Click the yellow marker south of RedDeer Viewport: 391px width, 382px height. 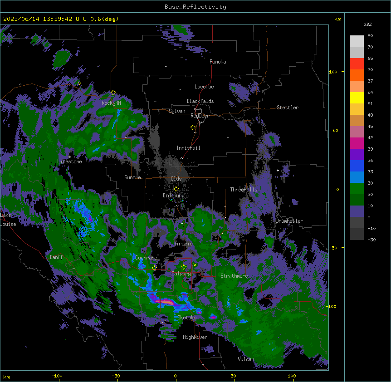click(193, 127)
